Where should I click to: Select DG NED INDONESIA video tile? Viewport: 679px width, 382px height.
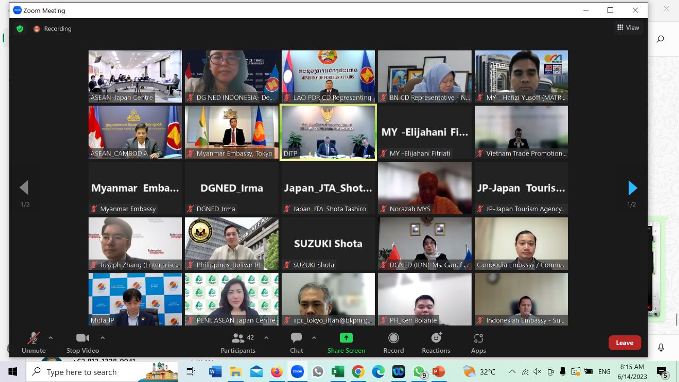pyautogui.click(x=232, y=76)
